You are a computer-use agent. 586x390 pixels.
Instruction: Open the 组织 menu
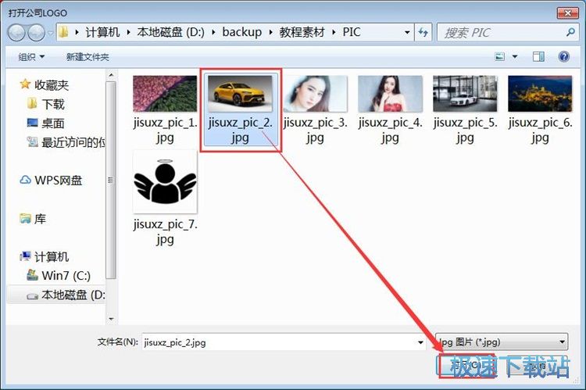tap(31, 57)
